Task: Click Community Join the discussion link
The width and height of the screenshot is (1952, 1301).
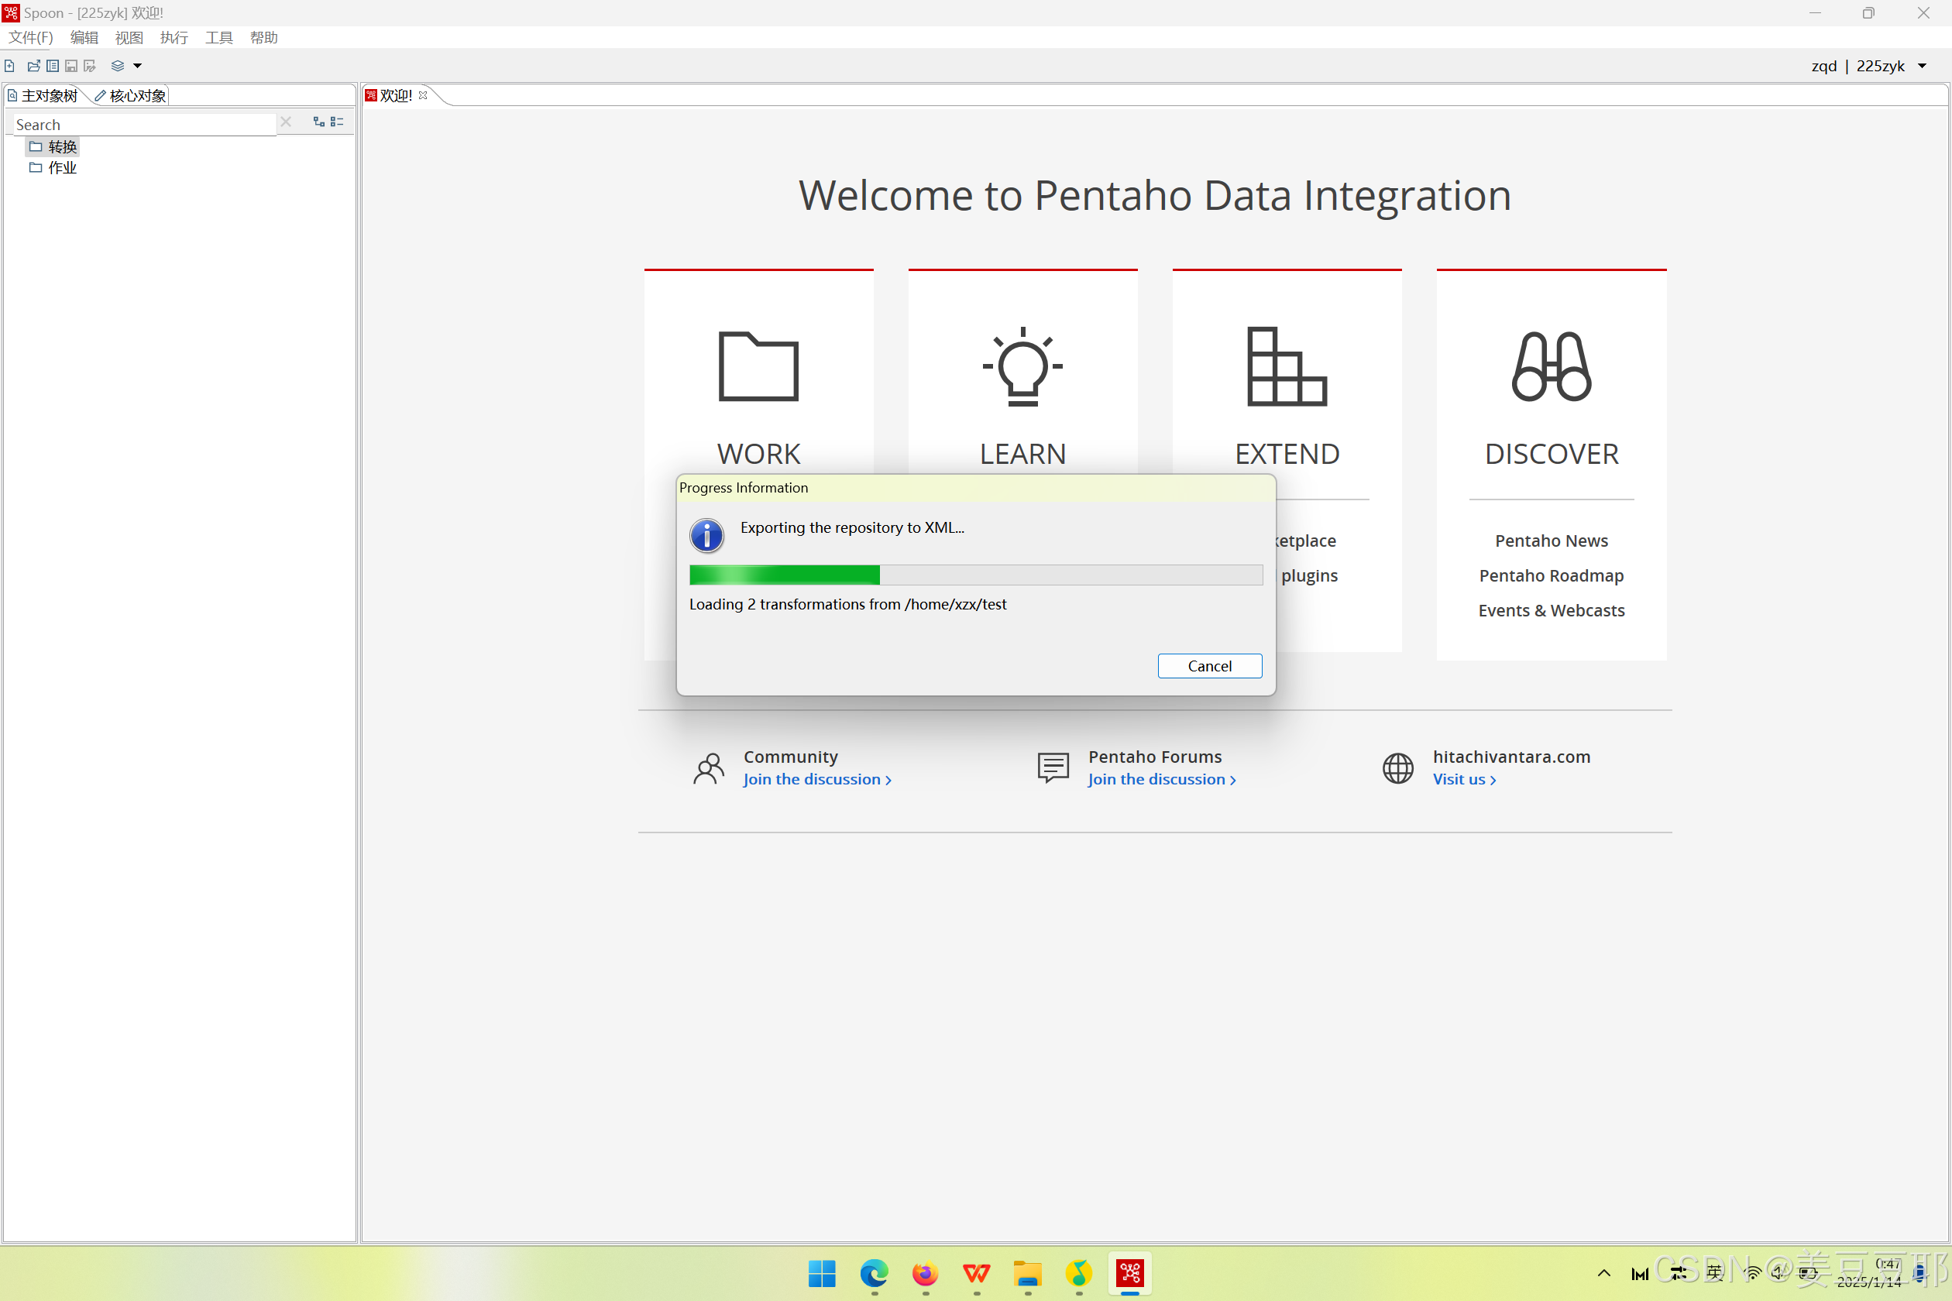Action: (816, 779)
